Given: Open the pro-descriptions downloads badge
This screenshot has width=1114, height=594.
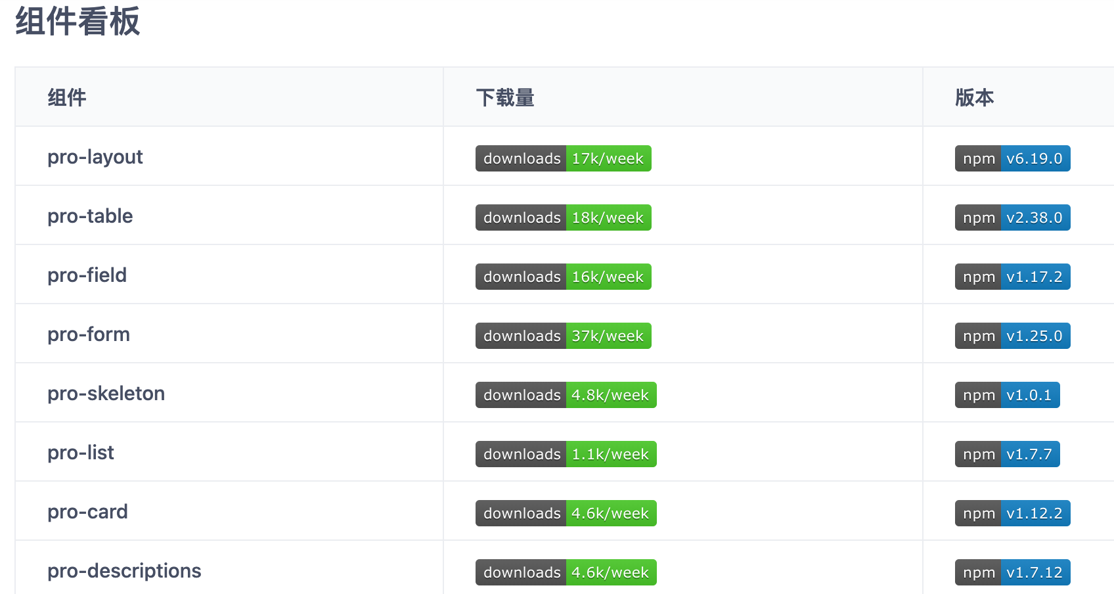Looking at the screenshot, I should pos(566,572).
